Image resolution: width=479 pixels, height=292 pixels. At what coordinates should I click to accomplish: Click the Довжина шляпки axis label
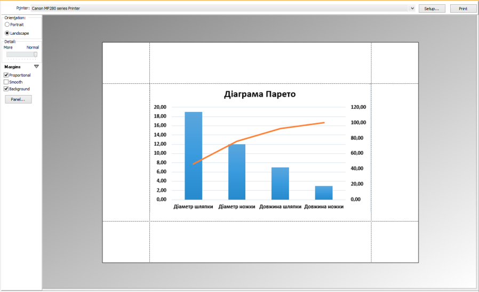point(280,207)
